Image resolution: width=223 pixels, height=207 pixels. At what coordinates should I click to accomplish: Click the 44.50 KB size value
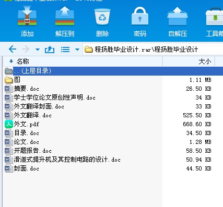198,168
